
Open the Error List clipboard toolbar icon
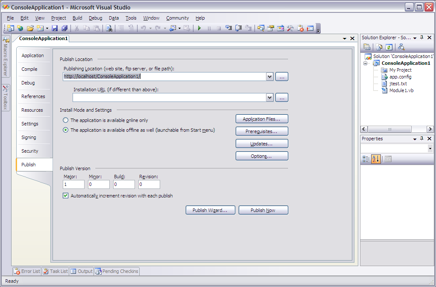point(300,28)
